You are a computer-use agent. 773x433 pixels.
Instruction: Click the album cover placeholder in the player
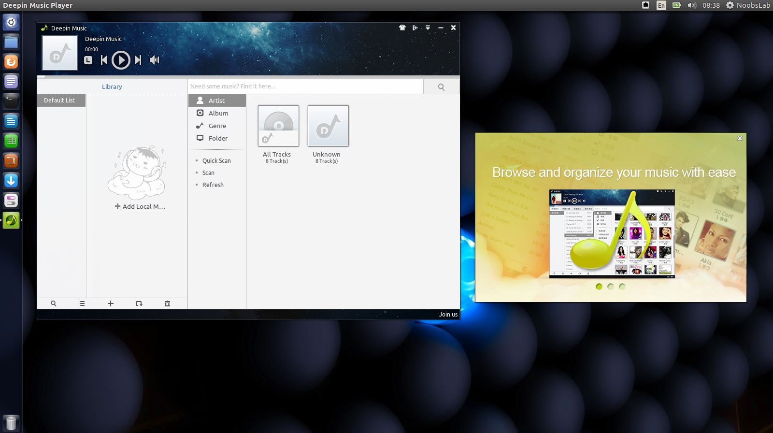click(59, 53)
